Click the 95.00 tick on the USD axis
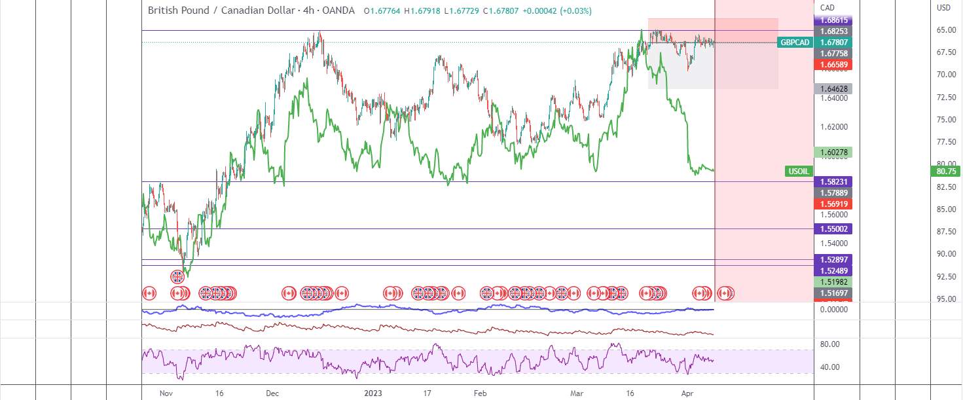The width and height of the screenshot is (963, 400). [945, 299]
